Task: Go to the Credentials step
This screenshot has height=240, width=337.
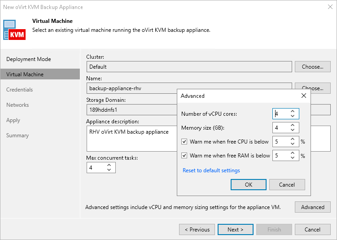Action: [x=20, y=90]
